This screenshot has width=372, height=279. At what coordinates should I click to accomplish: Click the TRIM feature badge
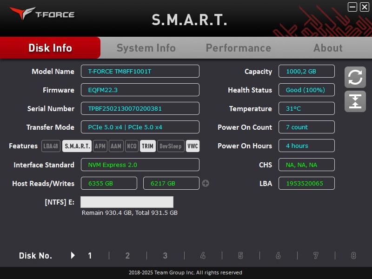pos(147,146)
